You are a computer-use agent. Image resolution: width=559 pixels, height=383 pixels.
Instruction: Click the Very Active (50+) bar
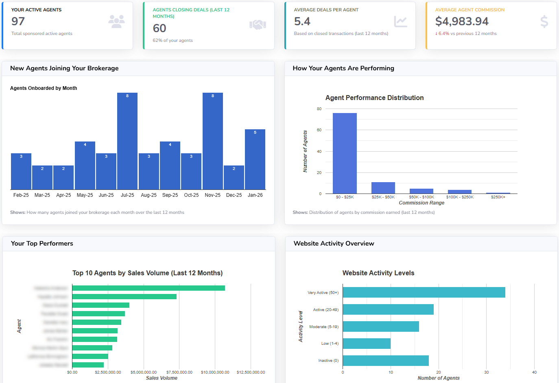[424, 292]
